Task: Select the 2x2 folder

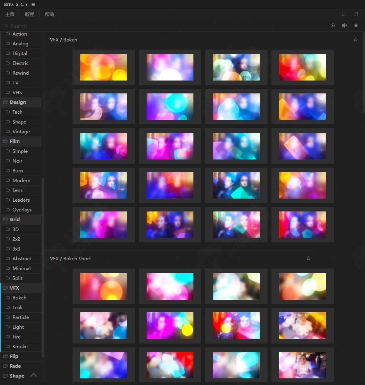Action: tap(21, 239)
